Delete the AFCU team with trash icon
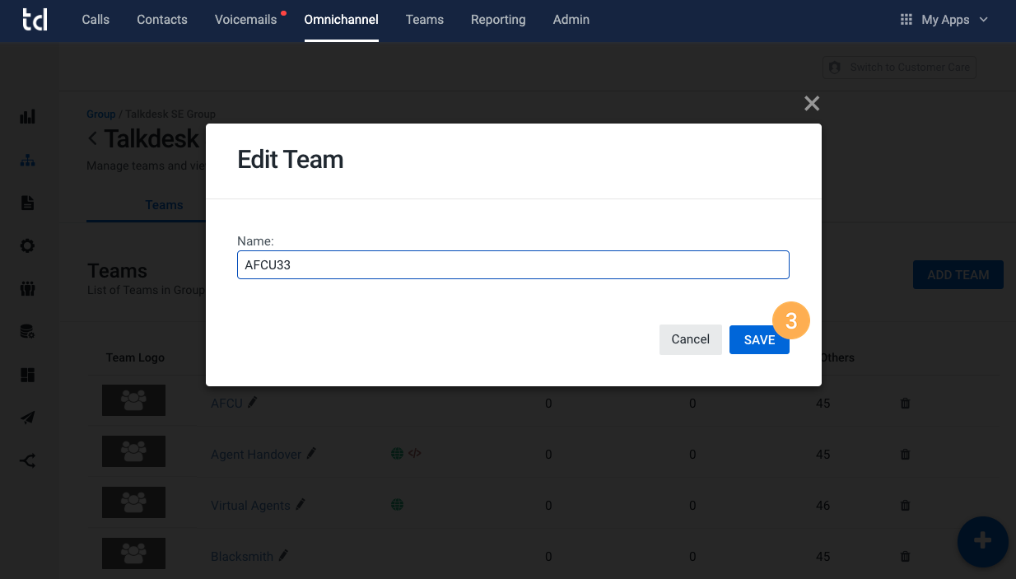 (x=906, y=404)
